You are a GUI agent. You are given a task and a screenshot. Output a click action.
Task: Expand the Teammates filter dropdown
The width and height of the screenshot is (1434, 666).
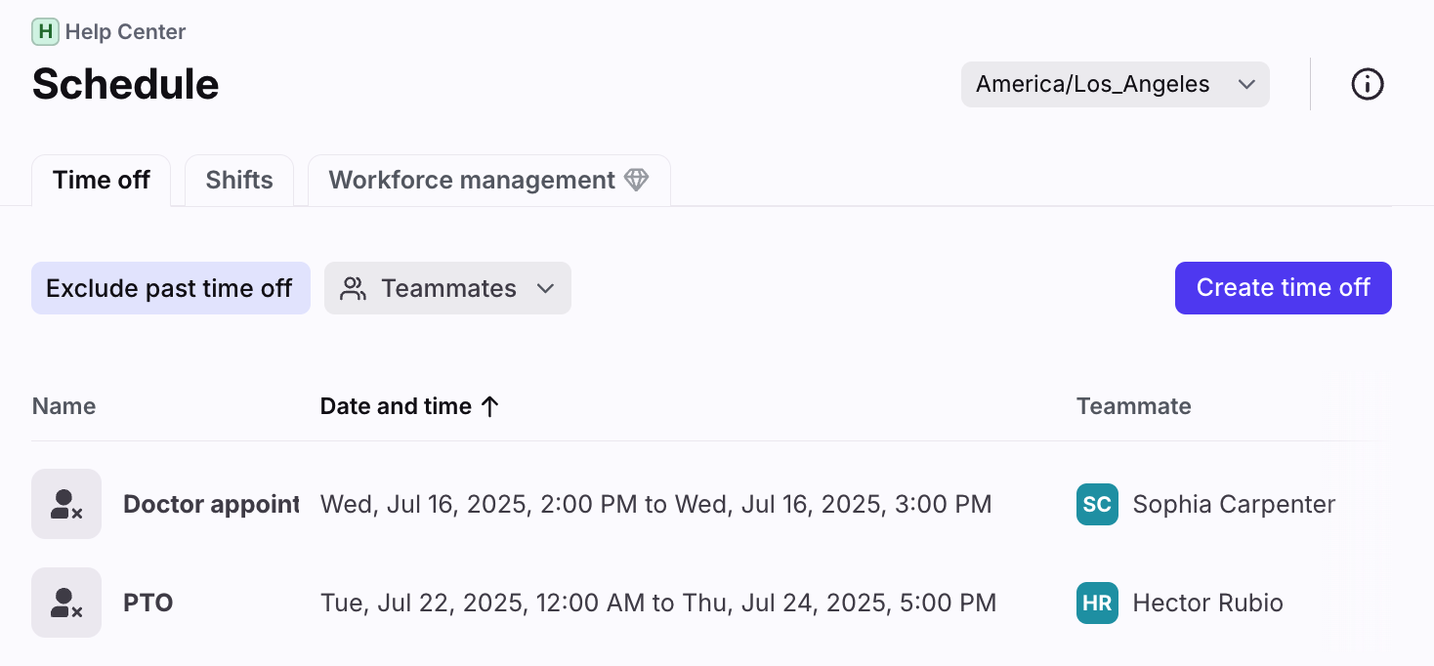click(x=447, y=288)
